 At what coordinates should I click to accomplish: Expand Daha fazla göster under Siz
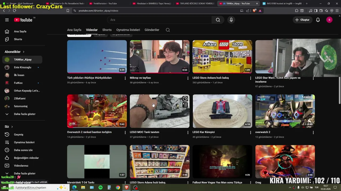(22, 173)
